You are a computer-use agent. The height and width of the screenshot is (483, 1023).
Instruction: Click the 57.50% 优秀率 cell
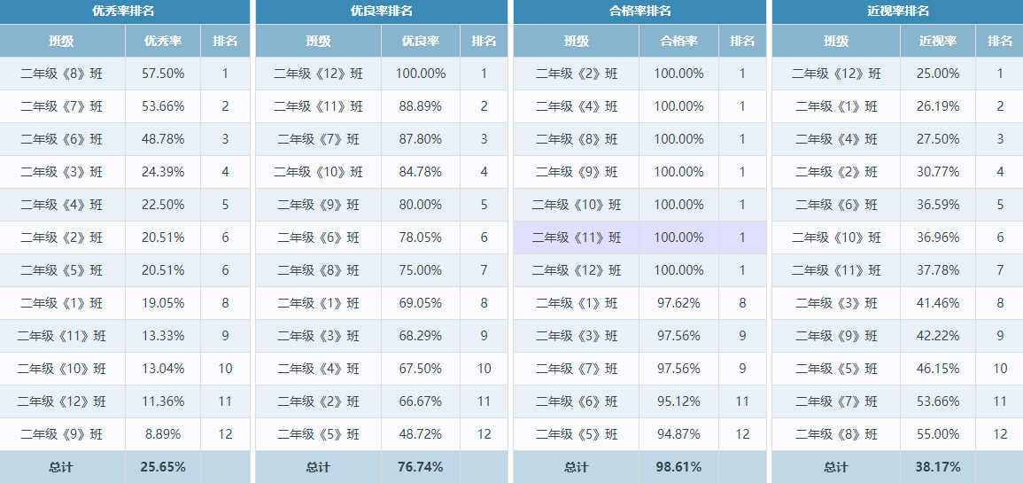point(163,74)
